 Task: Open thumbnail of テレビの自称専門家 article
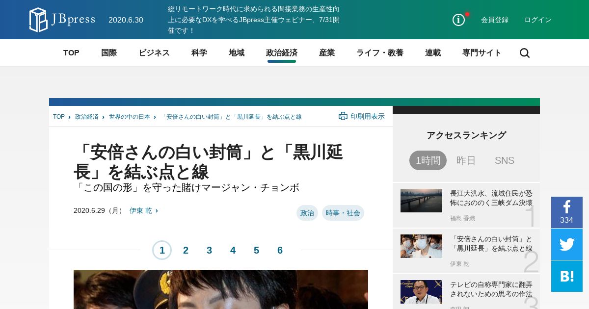pos(421,292)
